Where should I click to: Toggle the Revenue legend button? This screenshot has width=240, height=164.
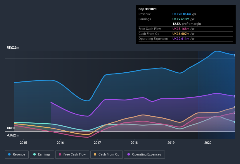[17, 155]
